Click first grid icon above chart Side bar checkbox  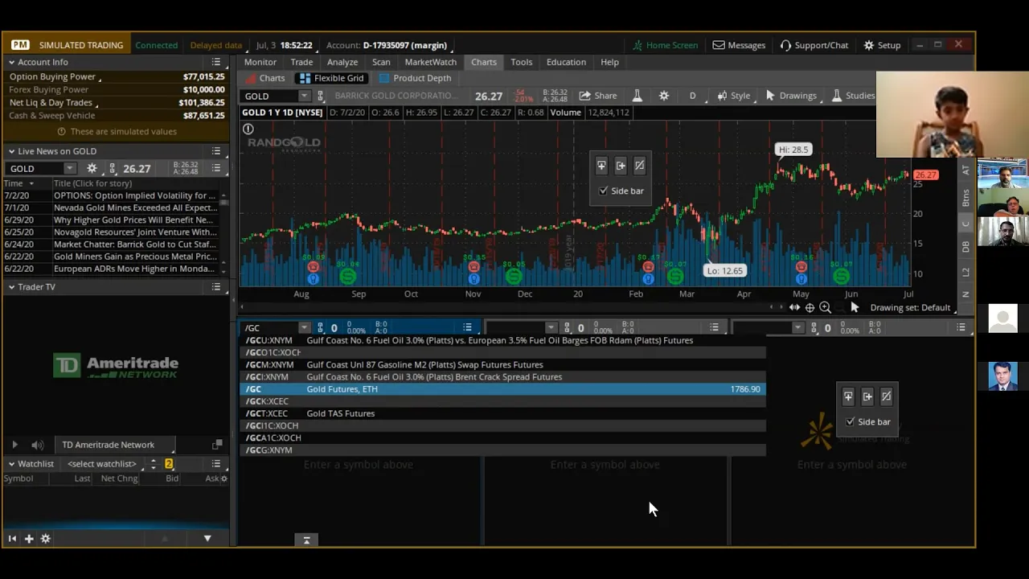pos(601,166)
